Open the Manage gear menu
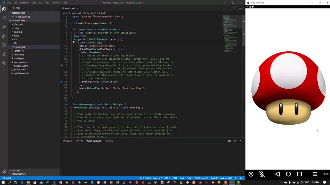The height and width of the screenshot is (185, 330). point(4,171)
